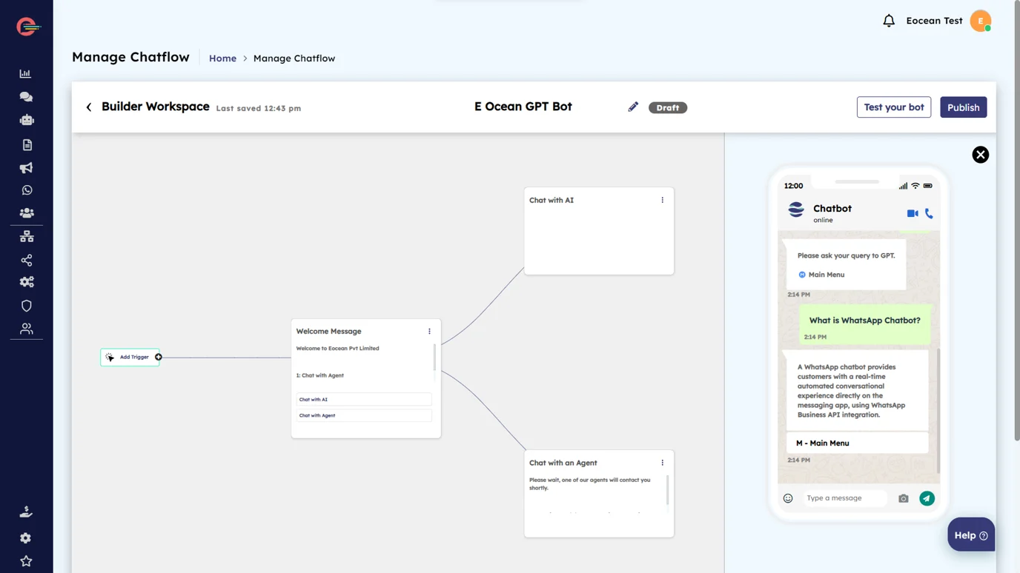Click the camera icon in chat preview
This screenshot has width=1020, height=573.
(903, 498)
